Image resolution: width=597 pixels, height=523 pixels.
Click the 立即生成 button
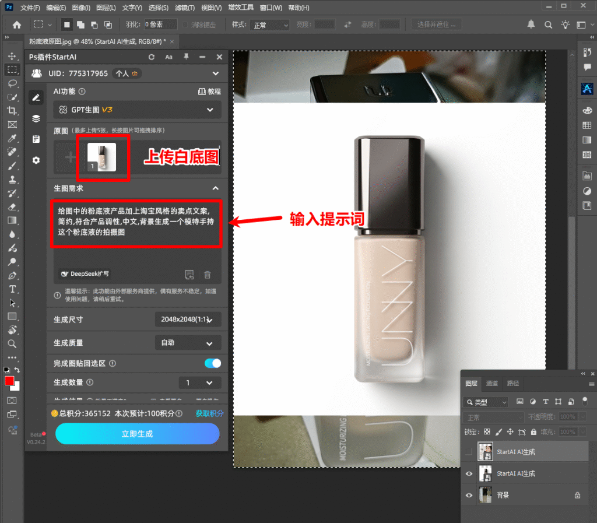pyautogui.click(x=137, y=434)
